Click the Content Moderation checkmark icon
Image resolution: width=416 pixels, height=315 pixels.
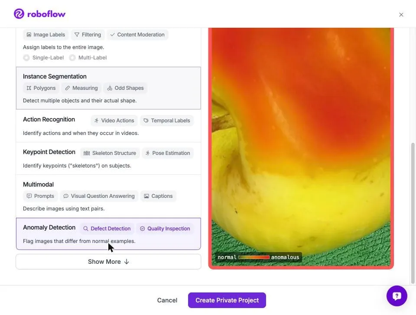coord(113,35)
